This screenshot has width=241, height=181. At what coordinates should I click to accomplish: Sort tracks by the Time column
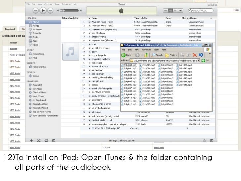coord(137,18)
